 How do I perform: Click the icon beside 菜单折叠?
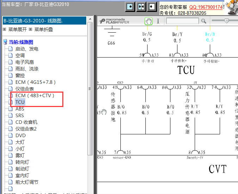pyautogui.click(x=31, y=29)
